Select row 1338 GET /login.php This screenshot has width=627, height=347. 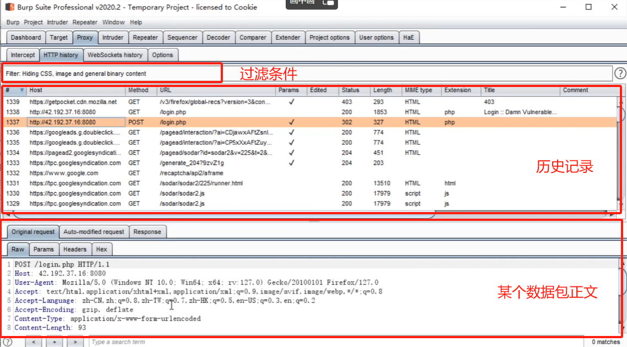[x=310, y=112]
